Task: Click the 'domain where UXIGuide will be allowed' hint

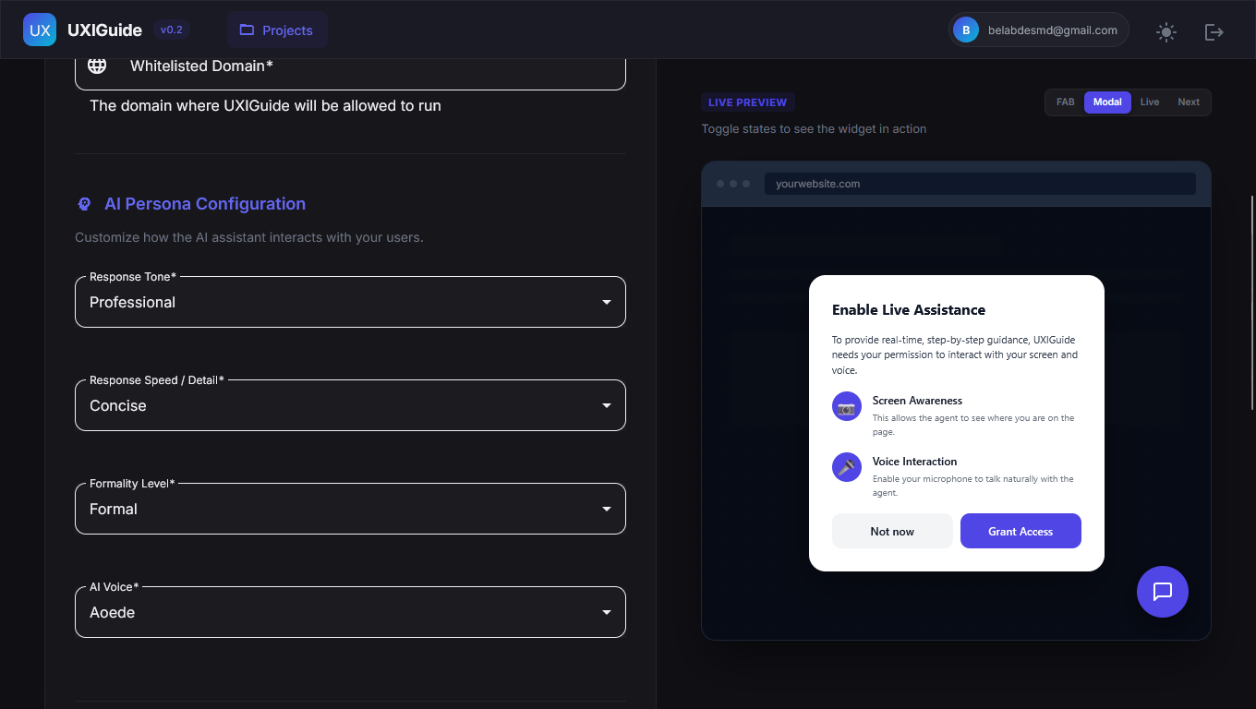Action: pyautogui.click(x=265, y=106)
